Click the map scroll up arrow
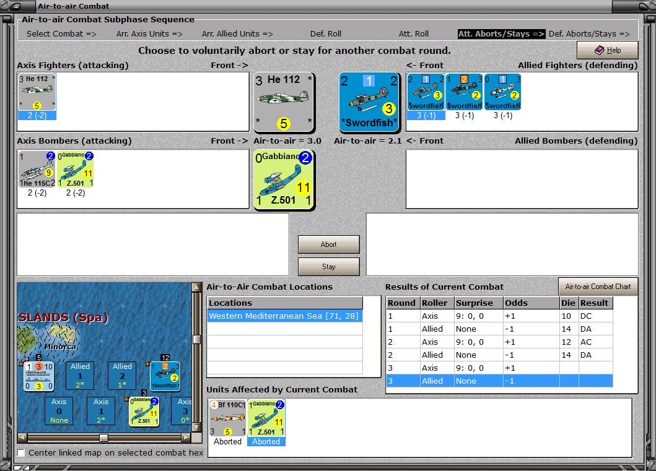 [x=196, y=287]
